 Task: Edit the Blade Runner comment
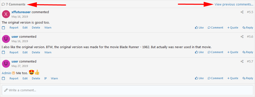point(25,52)
